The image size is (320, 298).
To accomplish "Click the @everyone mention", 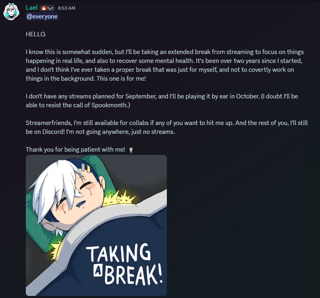I will [x=42, y=17].
